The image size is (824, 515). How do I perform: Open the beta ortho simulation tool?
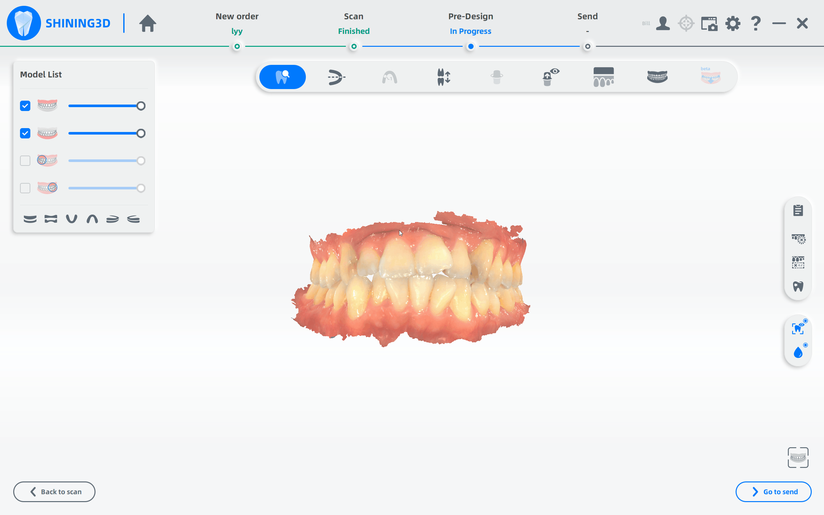tap(711, 77)
